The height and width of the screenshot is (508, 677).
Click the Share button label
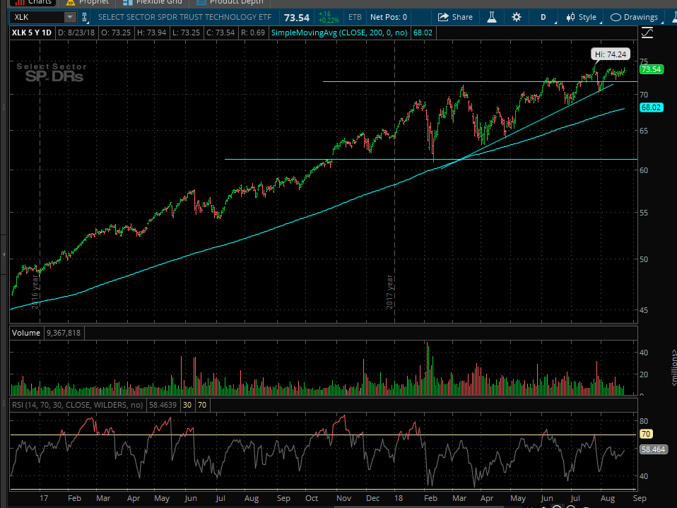pos(462,17)
